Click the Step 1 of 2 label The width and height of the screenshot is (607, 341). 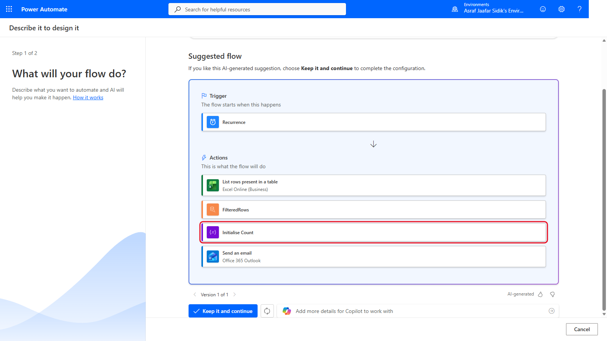coord(25,53)
